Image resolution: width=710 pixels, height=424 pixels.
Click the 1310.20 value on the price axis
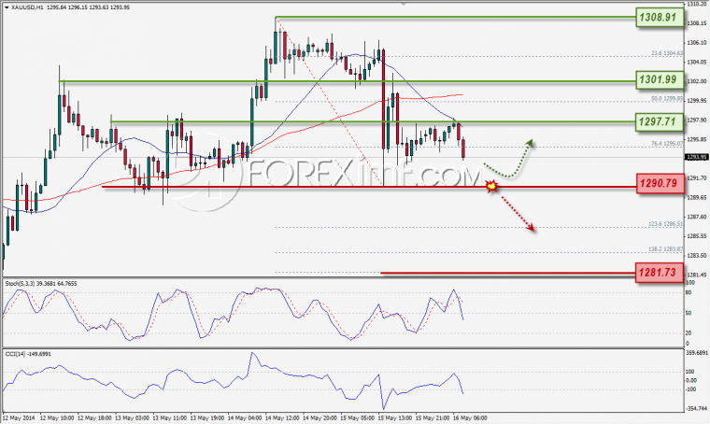(696, 4)
